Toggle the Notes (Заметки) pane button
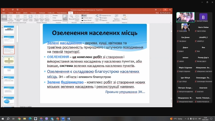Viewport: 215px width, 121px height. coord(65,18)
